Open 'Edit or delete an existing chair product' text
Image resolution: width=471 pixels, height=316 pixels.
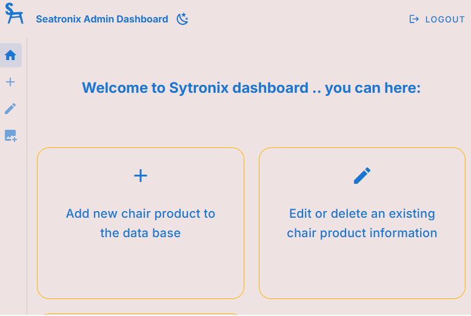[362, 213]
